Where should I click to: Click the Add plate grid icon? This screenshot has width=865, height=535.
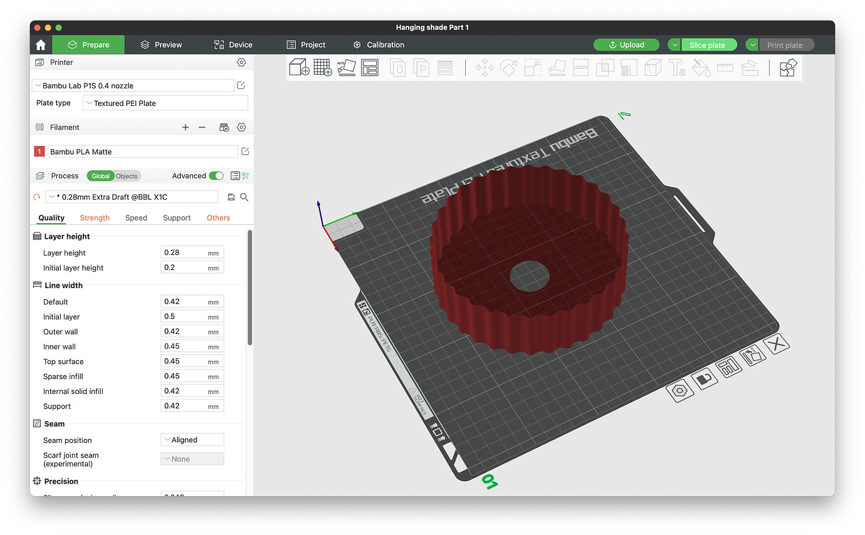click(x=323, y=67)
